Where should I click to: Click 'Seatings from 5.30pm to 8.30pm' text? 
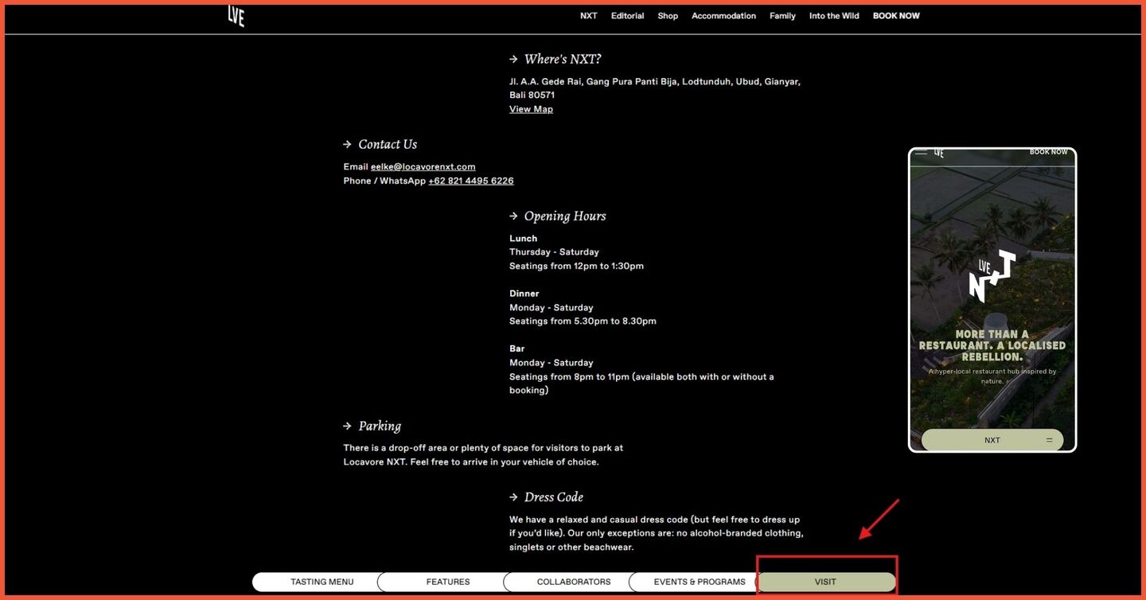coord(583,321)
